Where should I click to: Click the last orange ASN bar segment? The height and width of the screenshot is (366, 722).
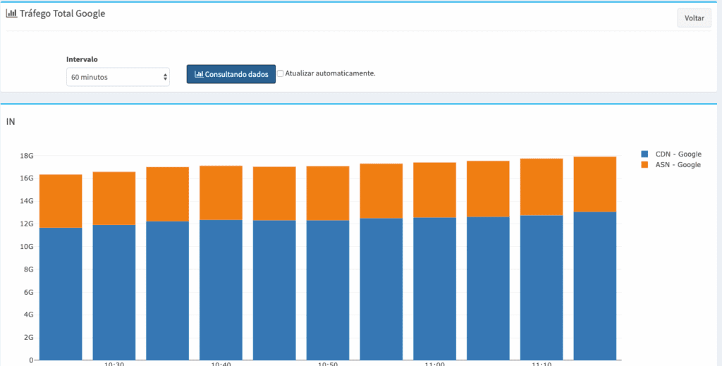coord(595,185)
